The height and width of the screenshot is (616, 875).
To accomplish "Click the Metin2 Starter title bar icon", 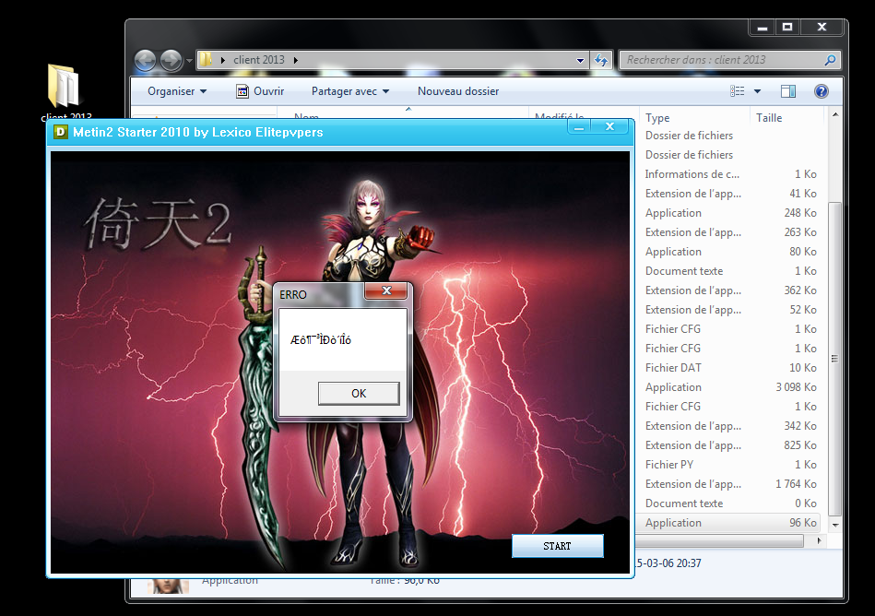I will 60,132.
